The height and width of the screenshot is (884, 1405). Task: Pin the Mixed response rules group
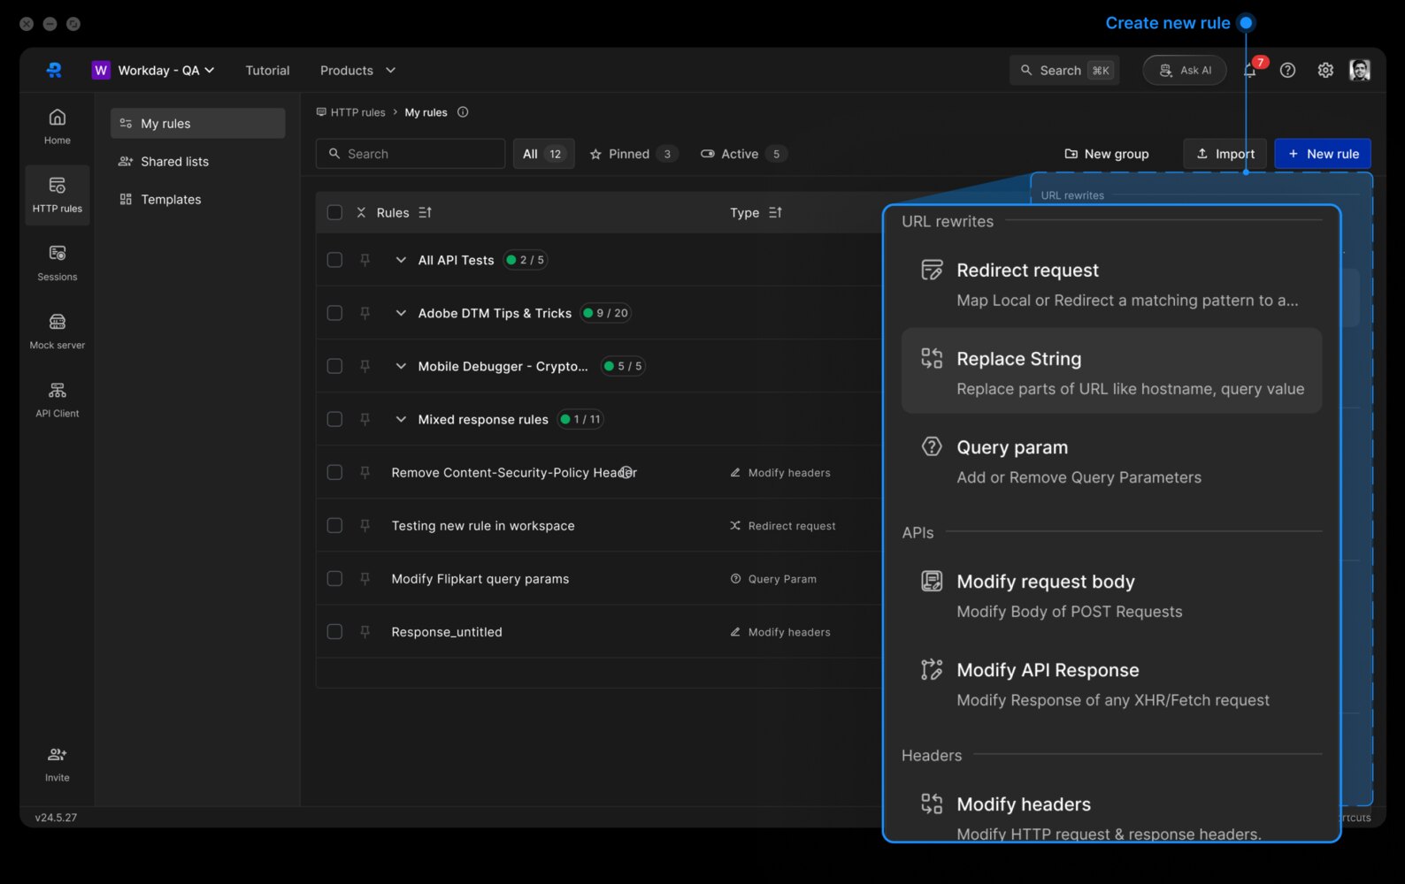click(x=365, y=419)
